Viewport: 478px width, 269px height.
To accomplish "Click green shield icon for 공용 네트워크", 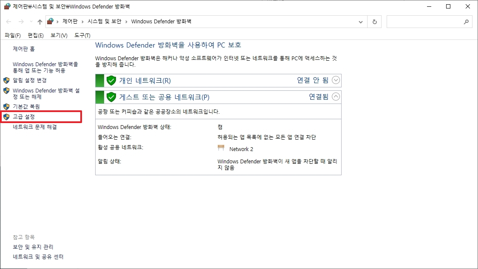I will [x=111, y=97].
